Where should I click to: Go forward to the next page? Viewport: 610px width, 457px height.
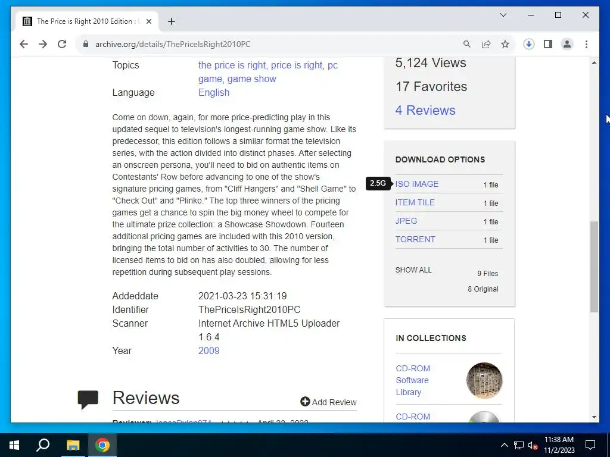tap(43, 44)
